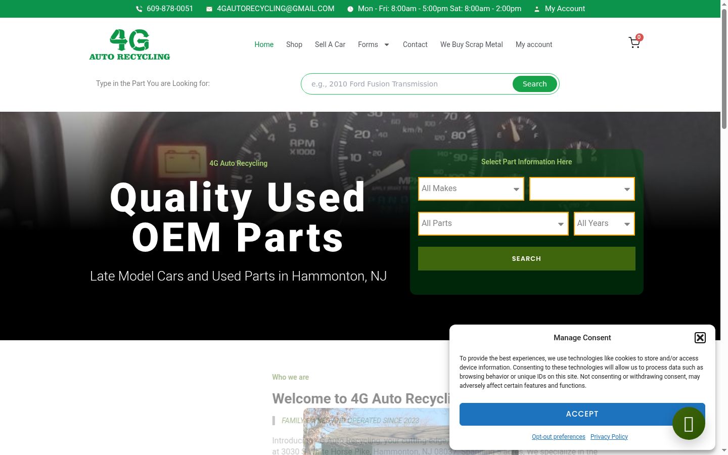The width and height of the screenshot is (728, 455).
Task: Click the '4G Auto Recycling' hero subtitle
Action: [239, 163]
